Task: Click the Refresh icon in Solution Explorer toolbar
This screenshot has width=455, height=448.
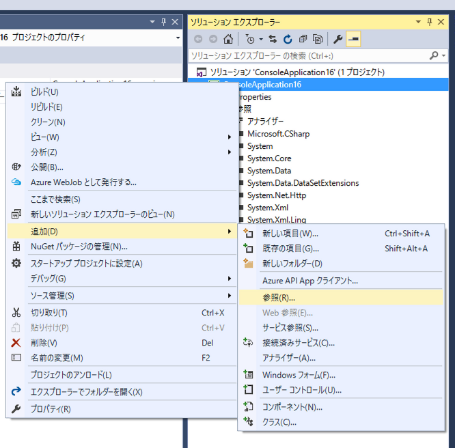Action: point(288,39)
